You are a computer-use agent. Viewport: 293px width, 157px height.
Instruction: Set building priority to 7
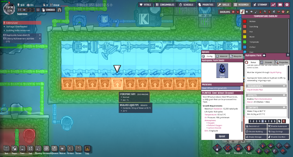tap(269, 121)
